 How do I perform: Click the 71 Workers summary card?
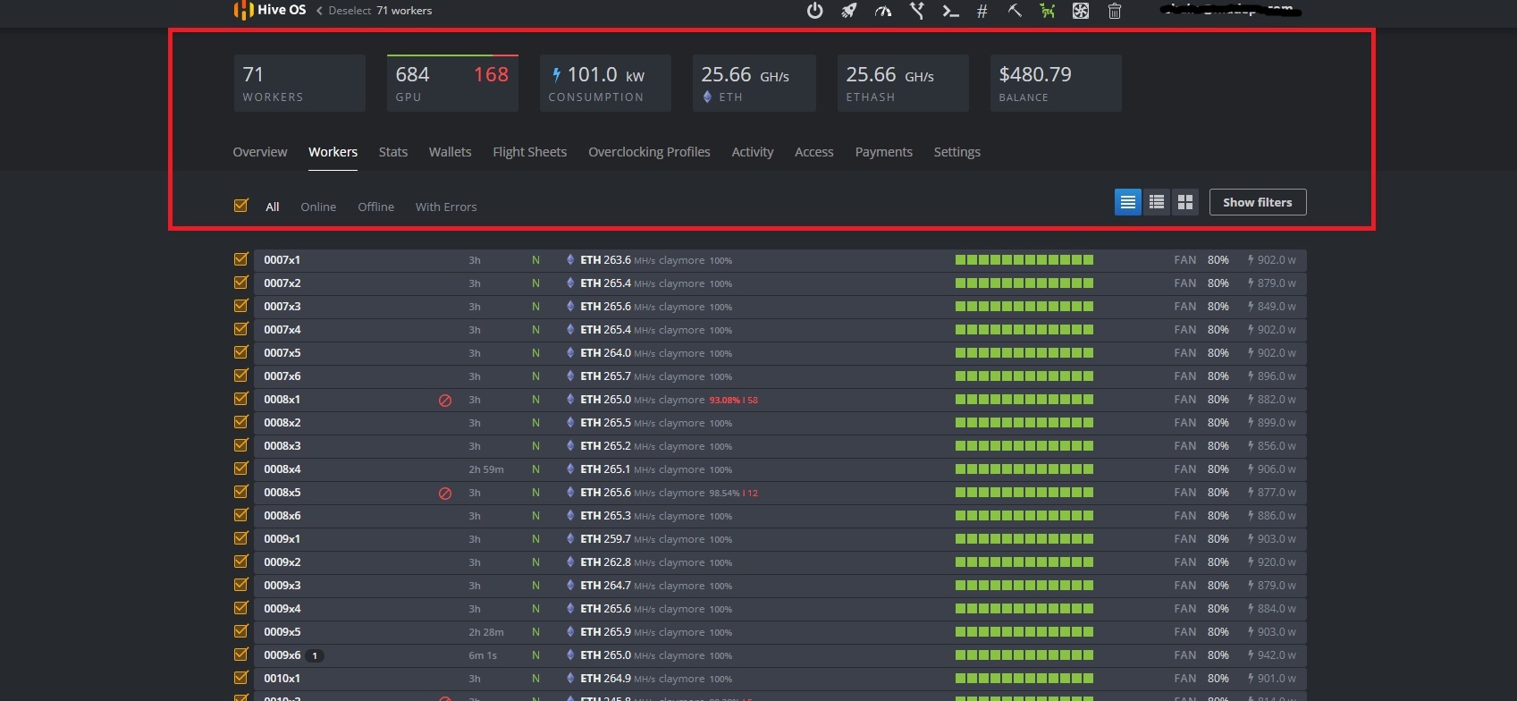(x=299, y=83)
